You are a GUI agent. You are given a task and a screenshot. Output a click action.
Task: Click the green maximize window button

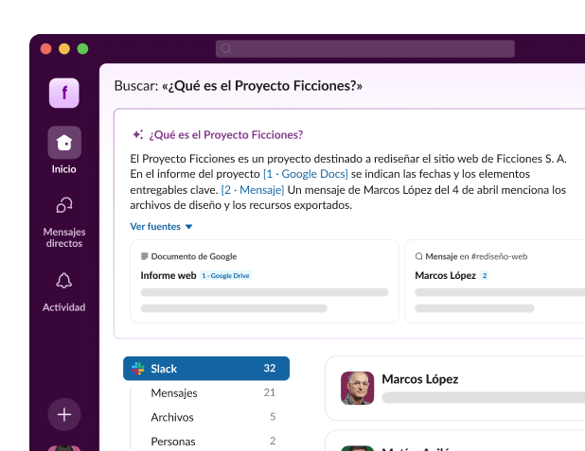[x=82, y=49]
